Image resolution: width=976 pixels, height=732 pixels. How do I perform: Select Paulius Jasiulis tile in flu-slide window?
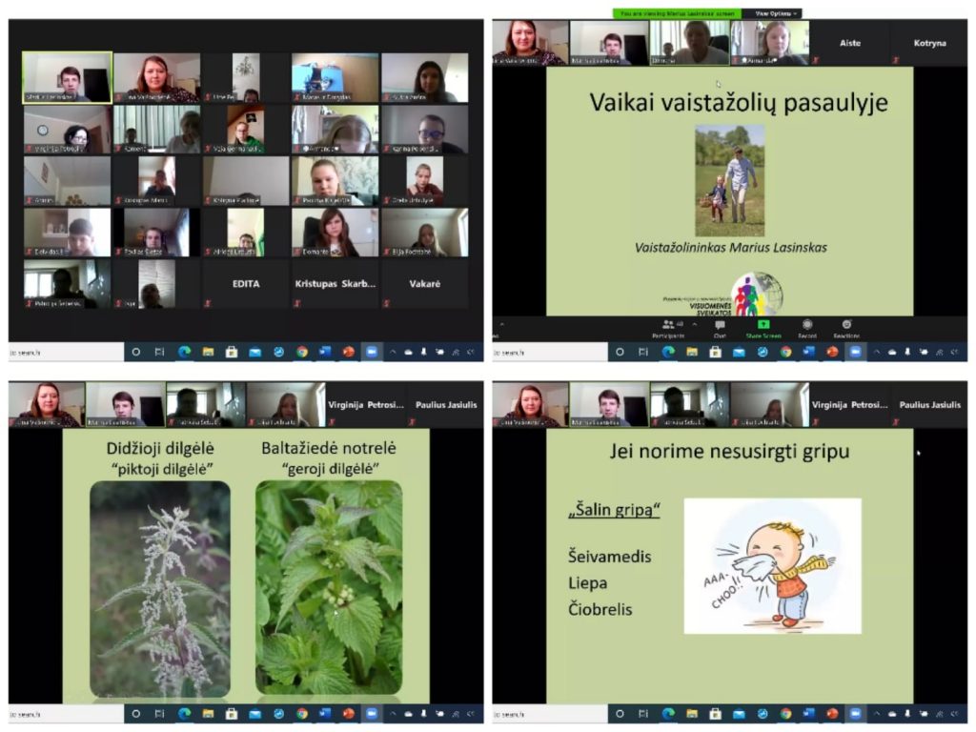(929, 404)
